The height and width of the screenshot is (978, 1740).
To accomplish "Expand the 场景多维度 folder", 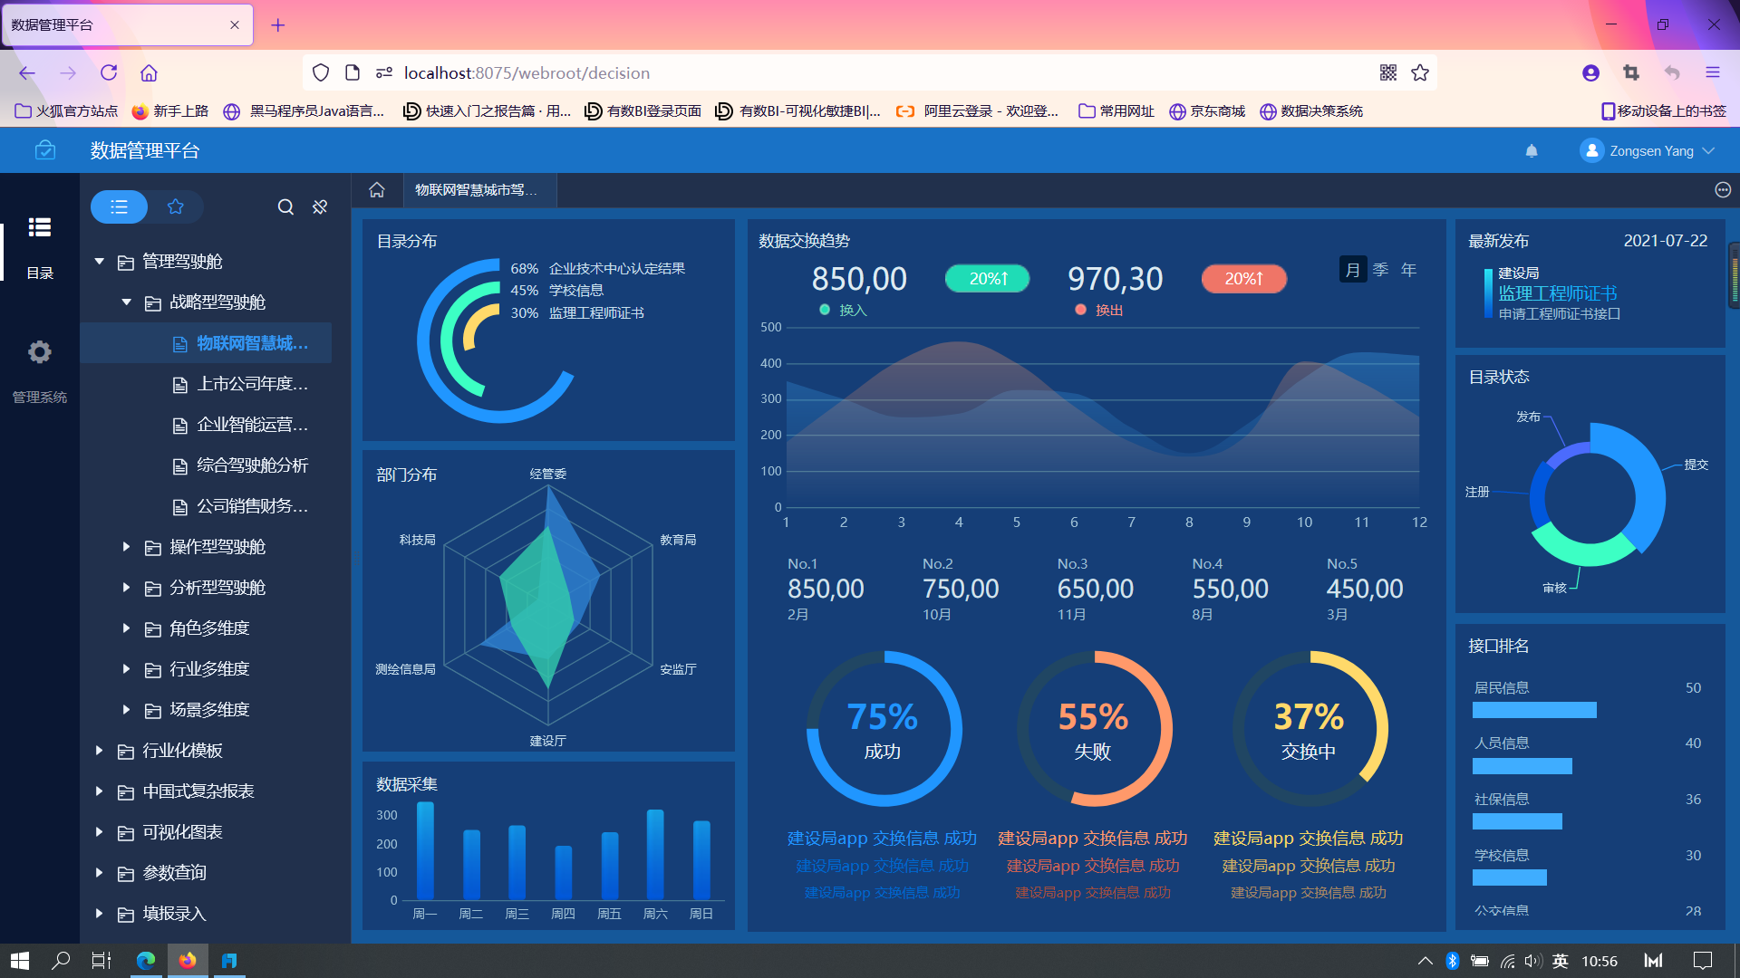I will click(127, 710).
